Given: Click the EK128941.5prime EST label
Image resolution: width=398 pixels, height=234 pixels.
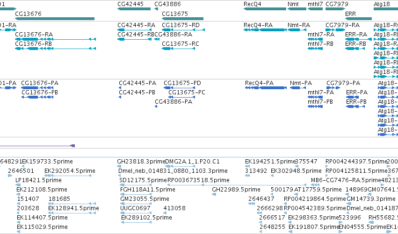Looking at the screenshot, I should [73, 208].
